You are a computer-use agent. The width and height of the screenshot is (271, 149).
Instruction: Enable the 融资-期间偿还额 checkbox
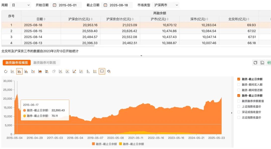(239, 90)
